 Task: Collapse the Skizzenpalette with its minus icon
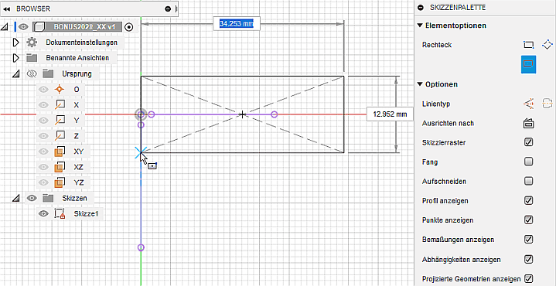point(421,7)
